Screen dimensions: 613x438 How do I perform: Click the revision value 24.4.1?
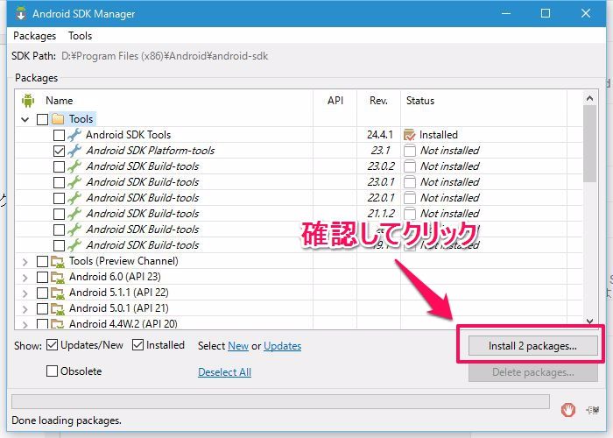379,135
